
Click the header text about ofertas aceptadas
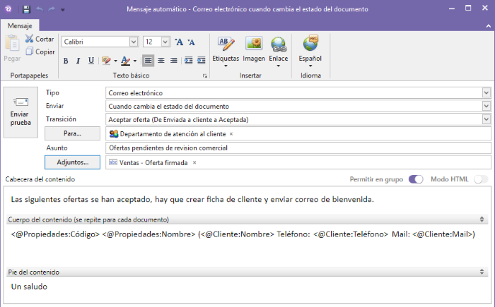[x=192, y=199]
